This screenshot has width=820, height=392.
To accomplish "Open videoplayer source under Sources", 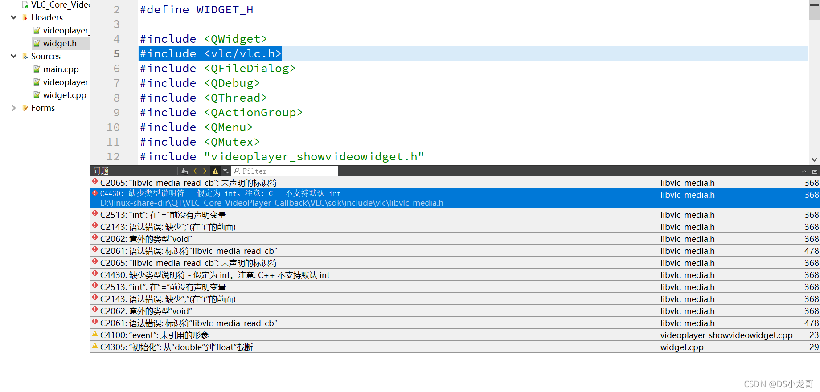I will pyautogui.click(x=66, y=82).
